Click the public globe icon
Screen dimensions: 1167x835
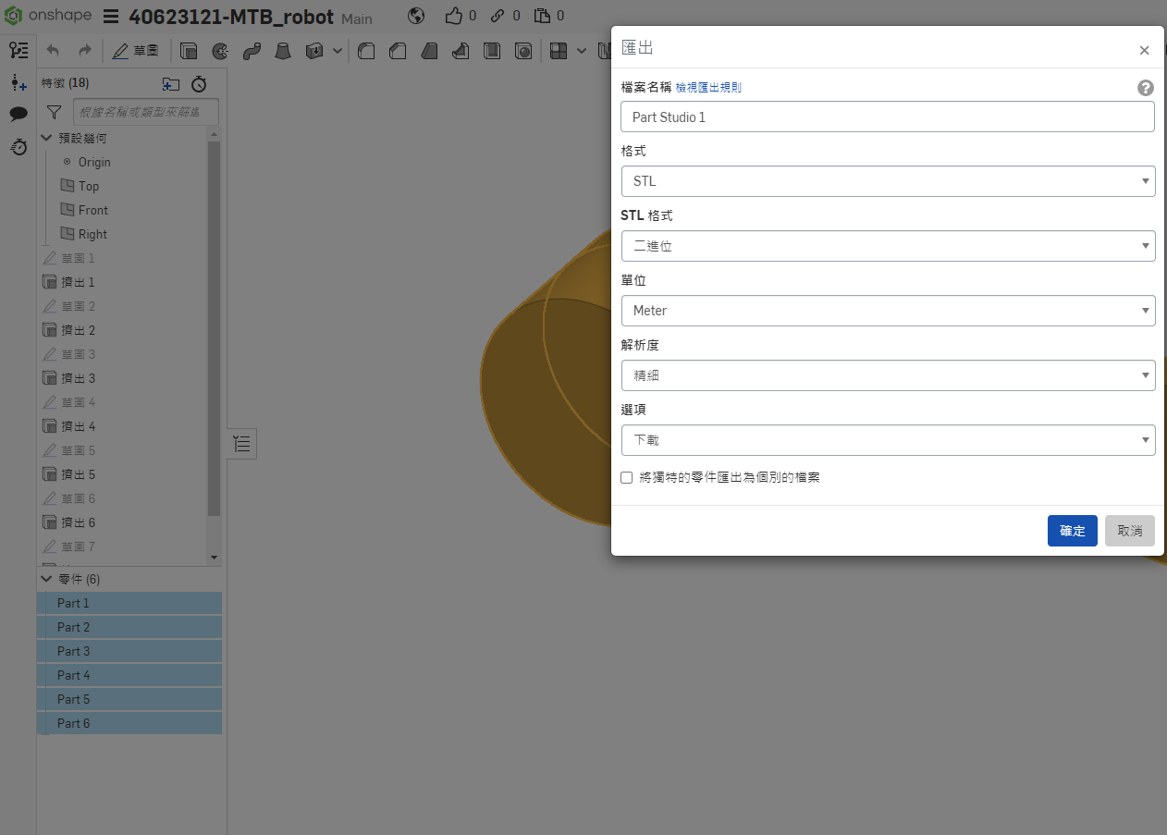pos(416,16)
